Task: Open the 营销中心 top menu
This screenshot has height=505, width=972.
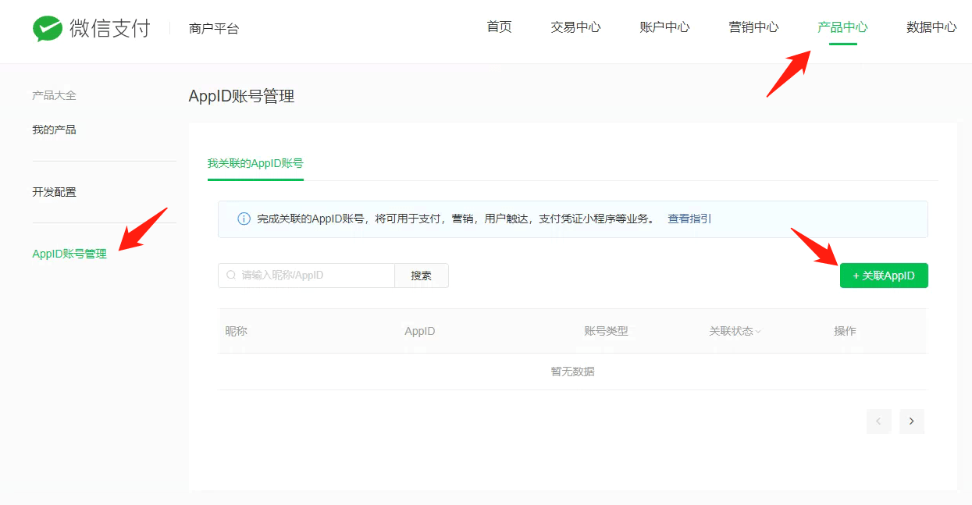Action: pos(753,27)
